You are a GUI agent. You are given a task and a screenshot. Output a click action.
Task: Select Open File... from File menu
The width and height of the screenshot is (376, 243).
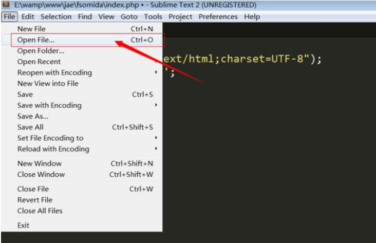36,40
